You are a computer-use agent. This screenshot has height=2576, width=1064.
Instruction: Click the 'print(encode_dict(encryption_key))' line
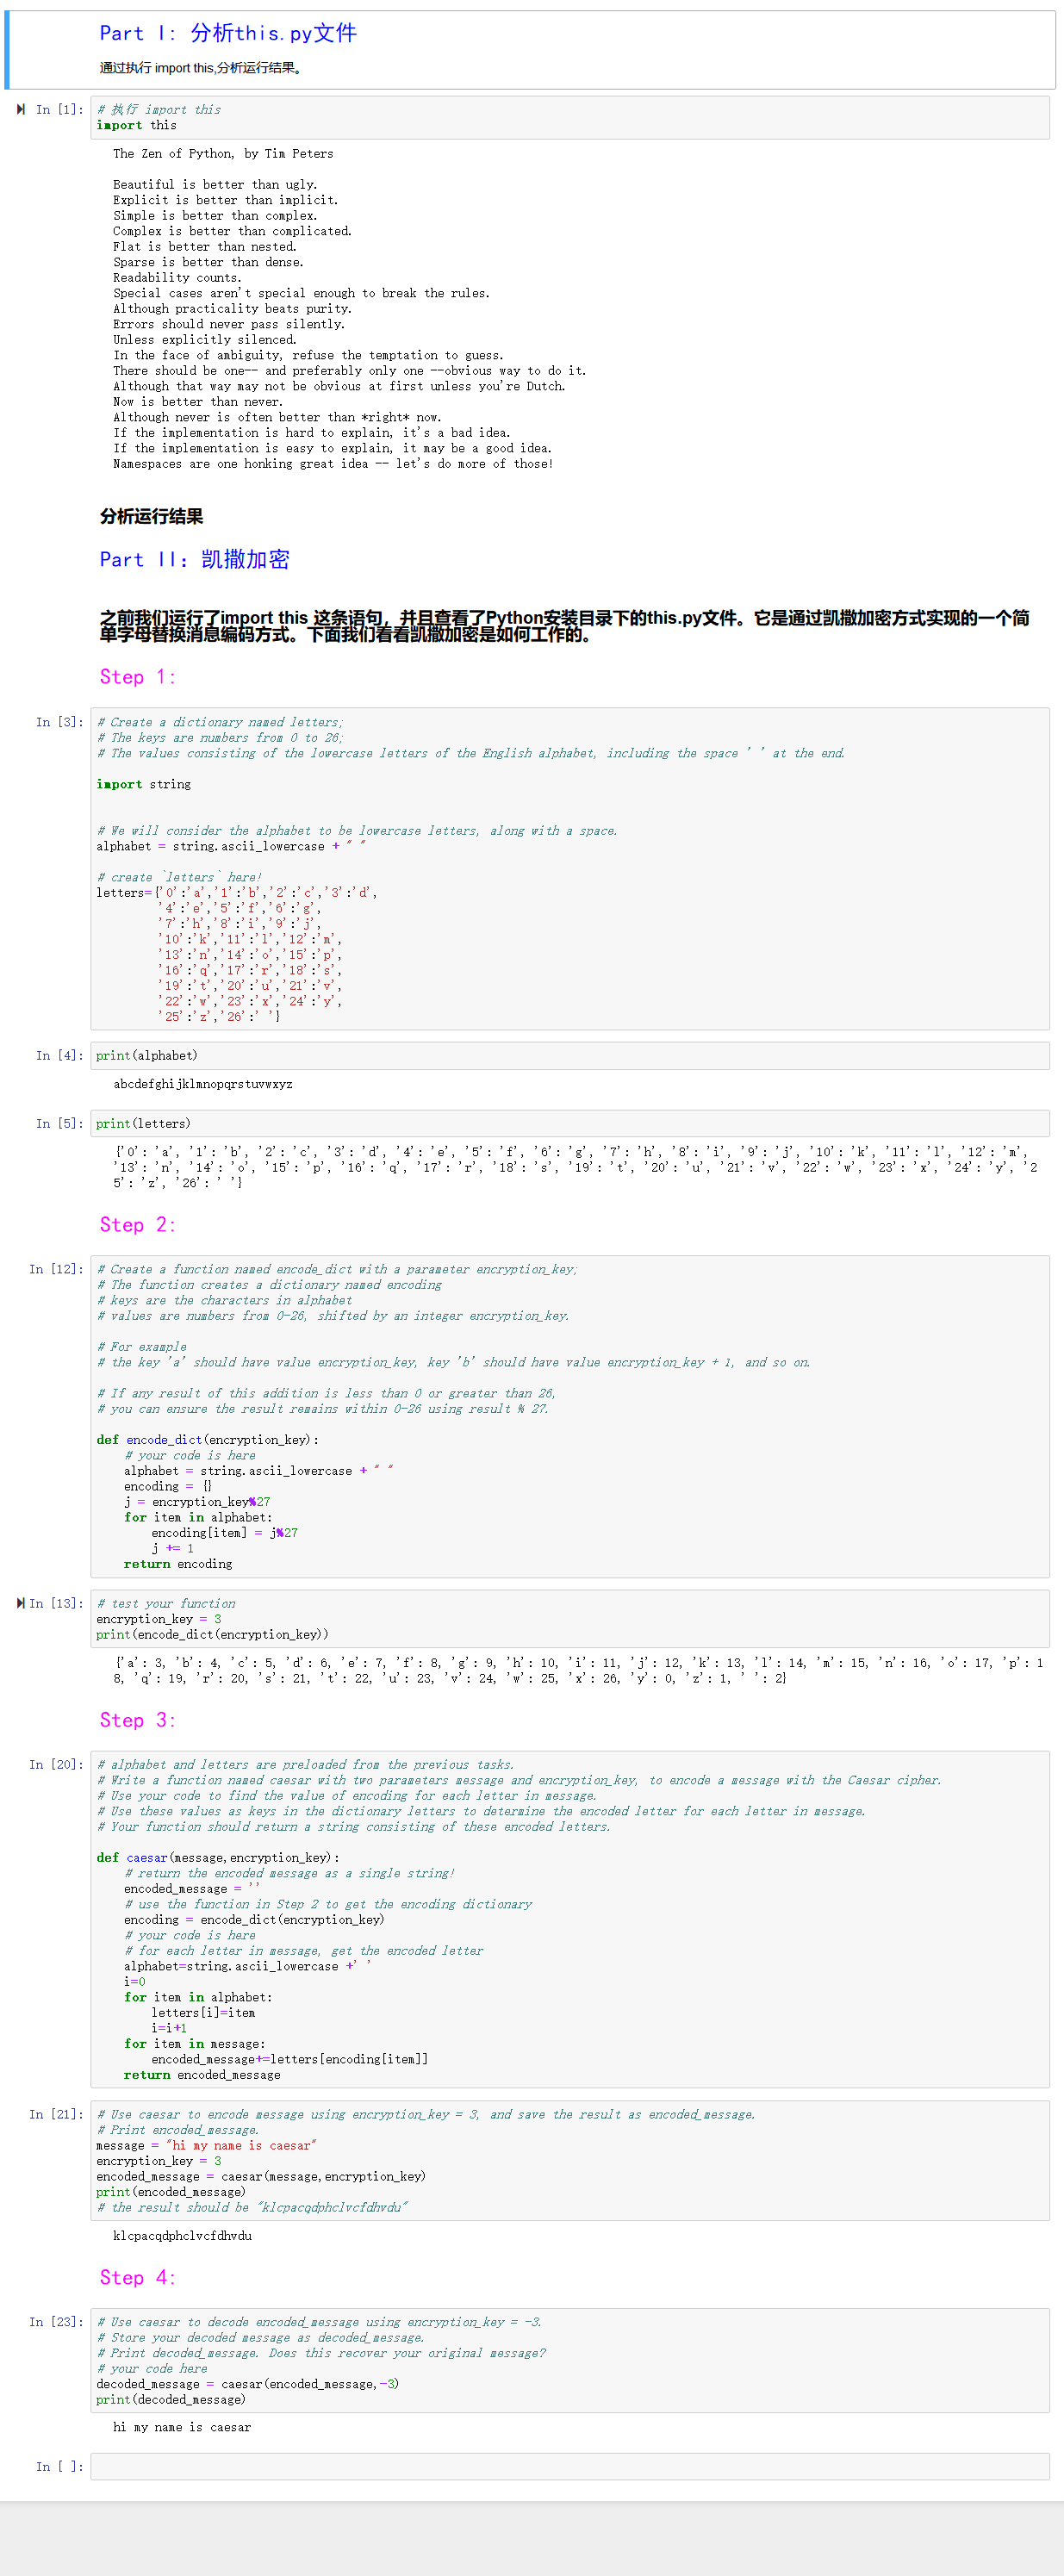(212, 1634)
